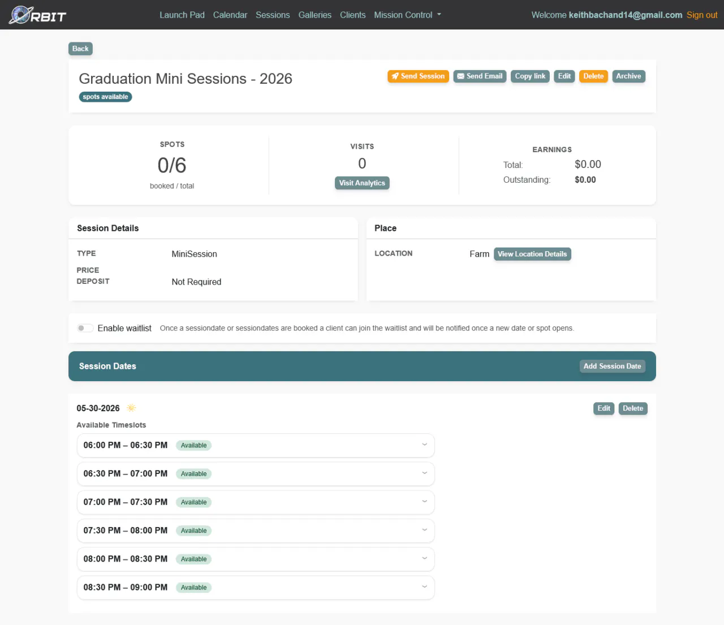Expand the 08:00 PM – 08:30 PM timeslot
This screenshot has width=724, height=625.
click(x=256, y=559)
